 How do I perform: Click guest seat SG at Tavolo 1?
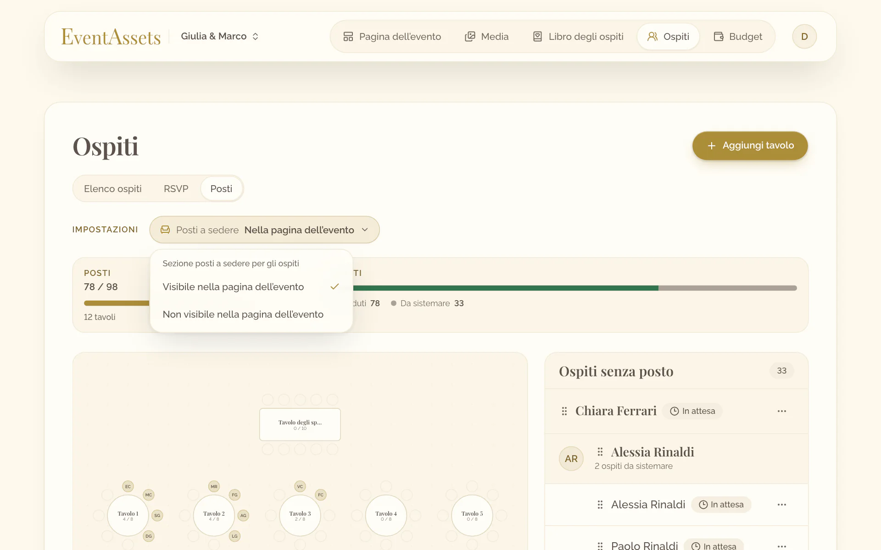(x=157, y=516)
